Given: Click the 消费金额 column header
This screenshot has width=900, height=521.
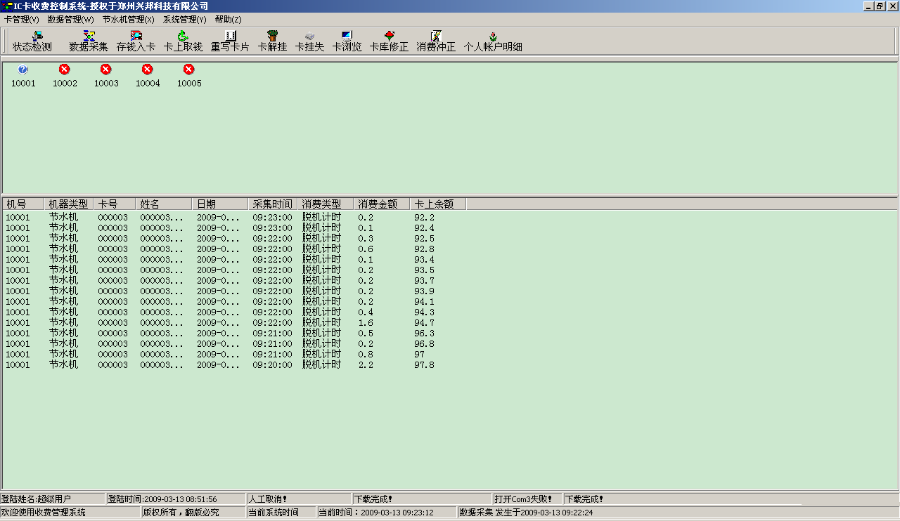Looking at the screenshot, I should coord(381,204).
